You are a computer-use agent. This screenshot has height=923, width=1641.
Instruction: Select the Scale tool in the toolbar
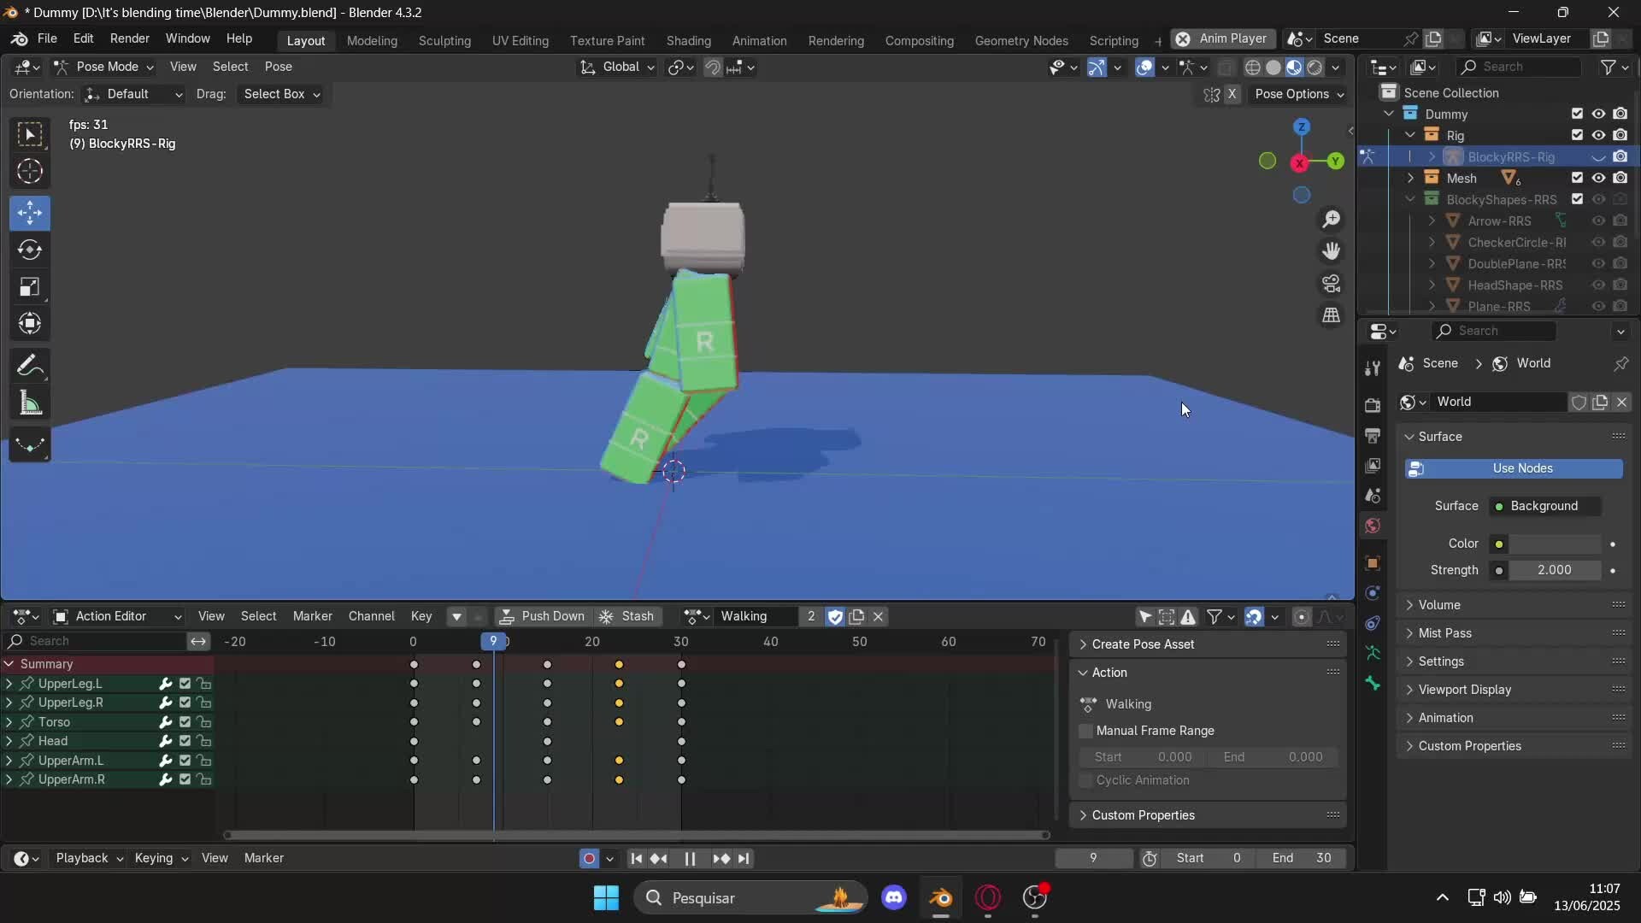30,287
